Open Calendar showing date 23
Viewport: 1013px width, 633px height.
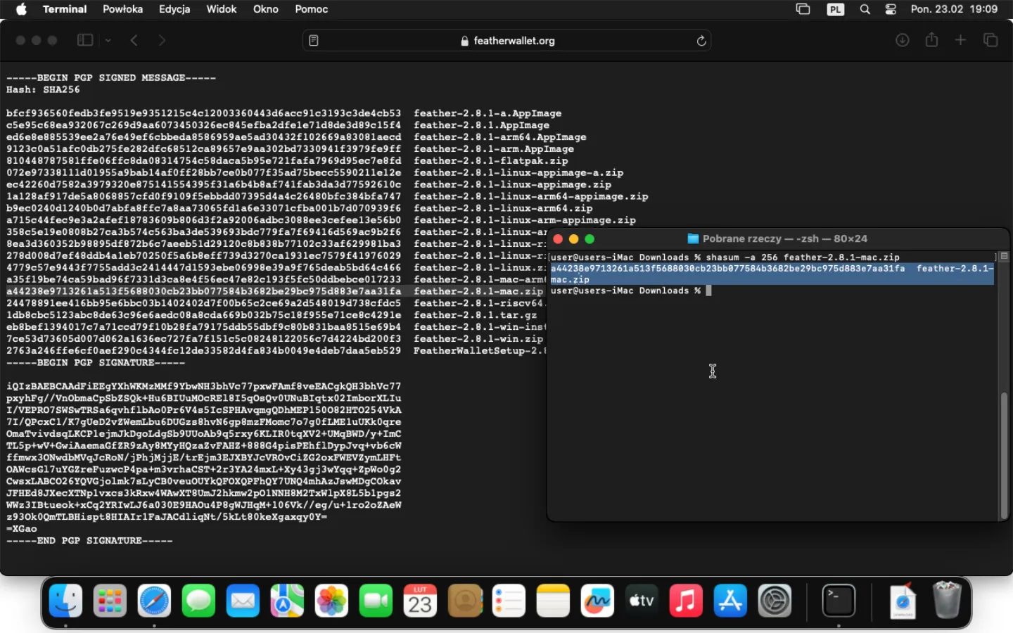point(420,601)
